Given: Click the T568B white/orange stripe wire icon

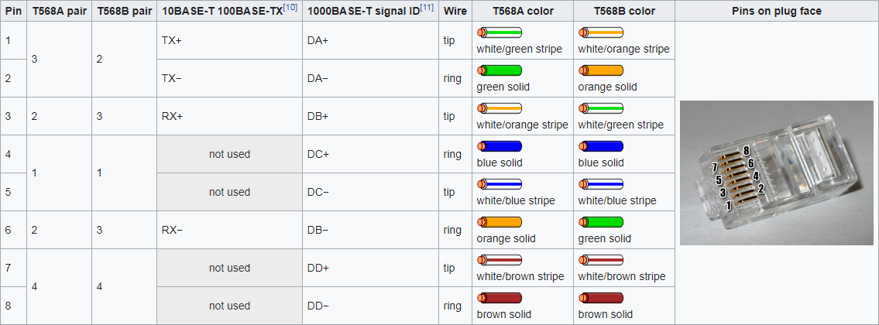Looking at the screenshot, I should click(601, 32).
